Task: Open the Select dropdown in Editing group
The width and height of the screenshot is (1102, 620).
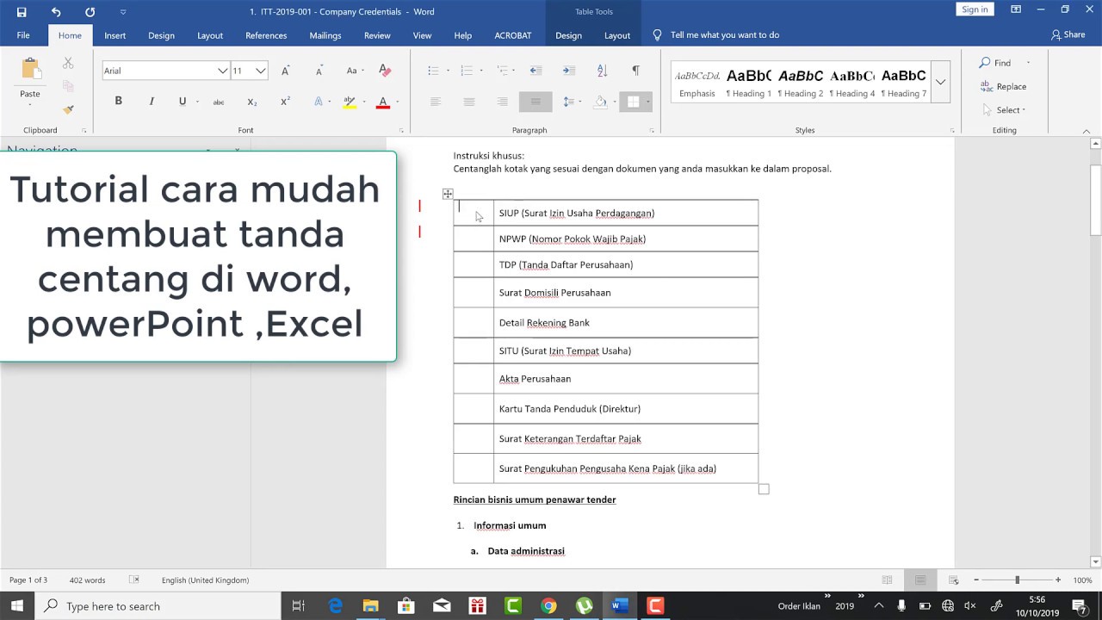Action: 1004,110
